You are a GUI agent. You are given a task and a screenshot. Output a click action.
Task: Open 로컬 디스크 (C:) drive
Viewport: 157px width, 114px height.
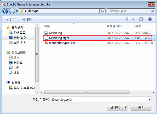pyautogui.click(x=22, y=88)
